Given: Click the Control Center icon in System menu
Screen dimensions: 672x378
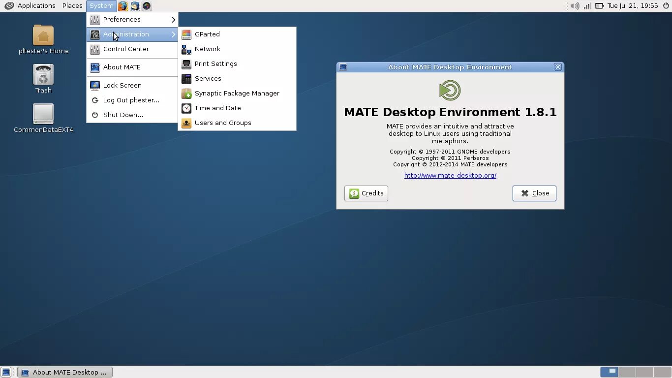Looking at the screenshot, I should click(95, 49).
